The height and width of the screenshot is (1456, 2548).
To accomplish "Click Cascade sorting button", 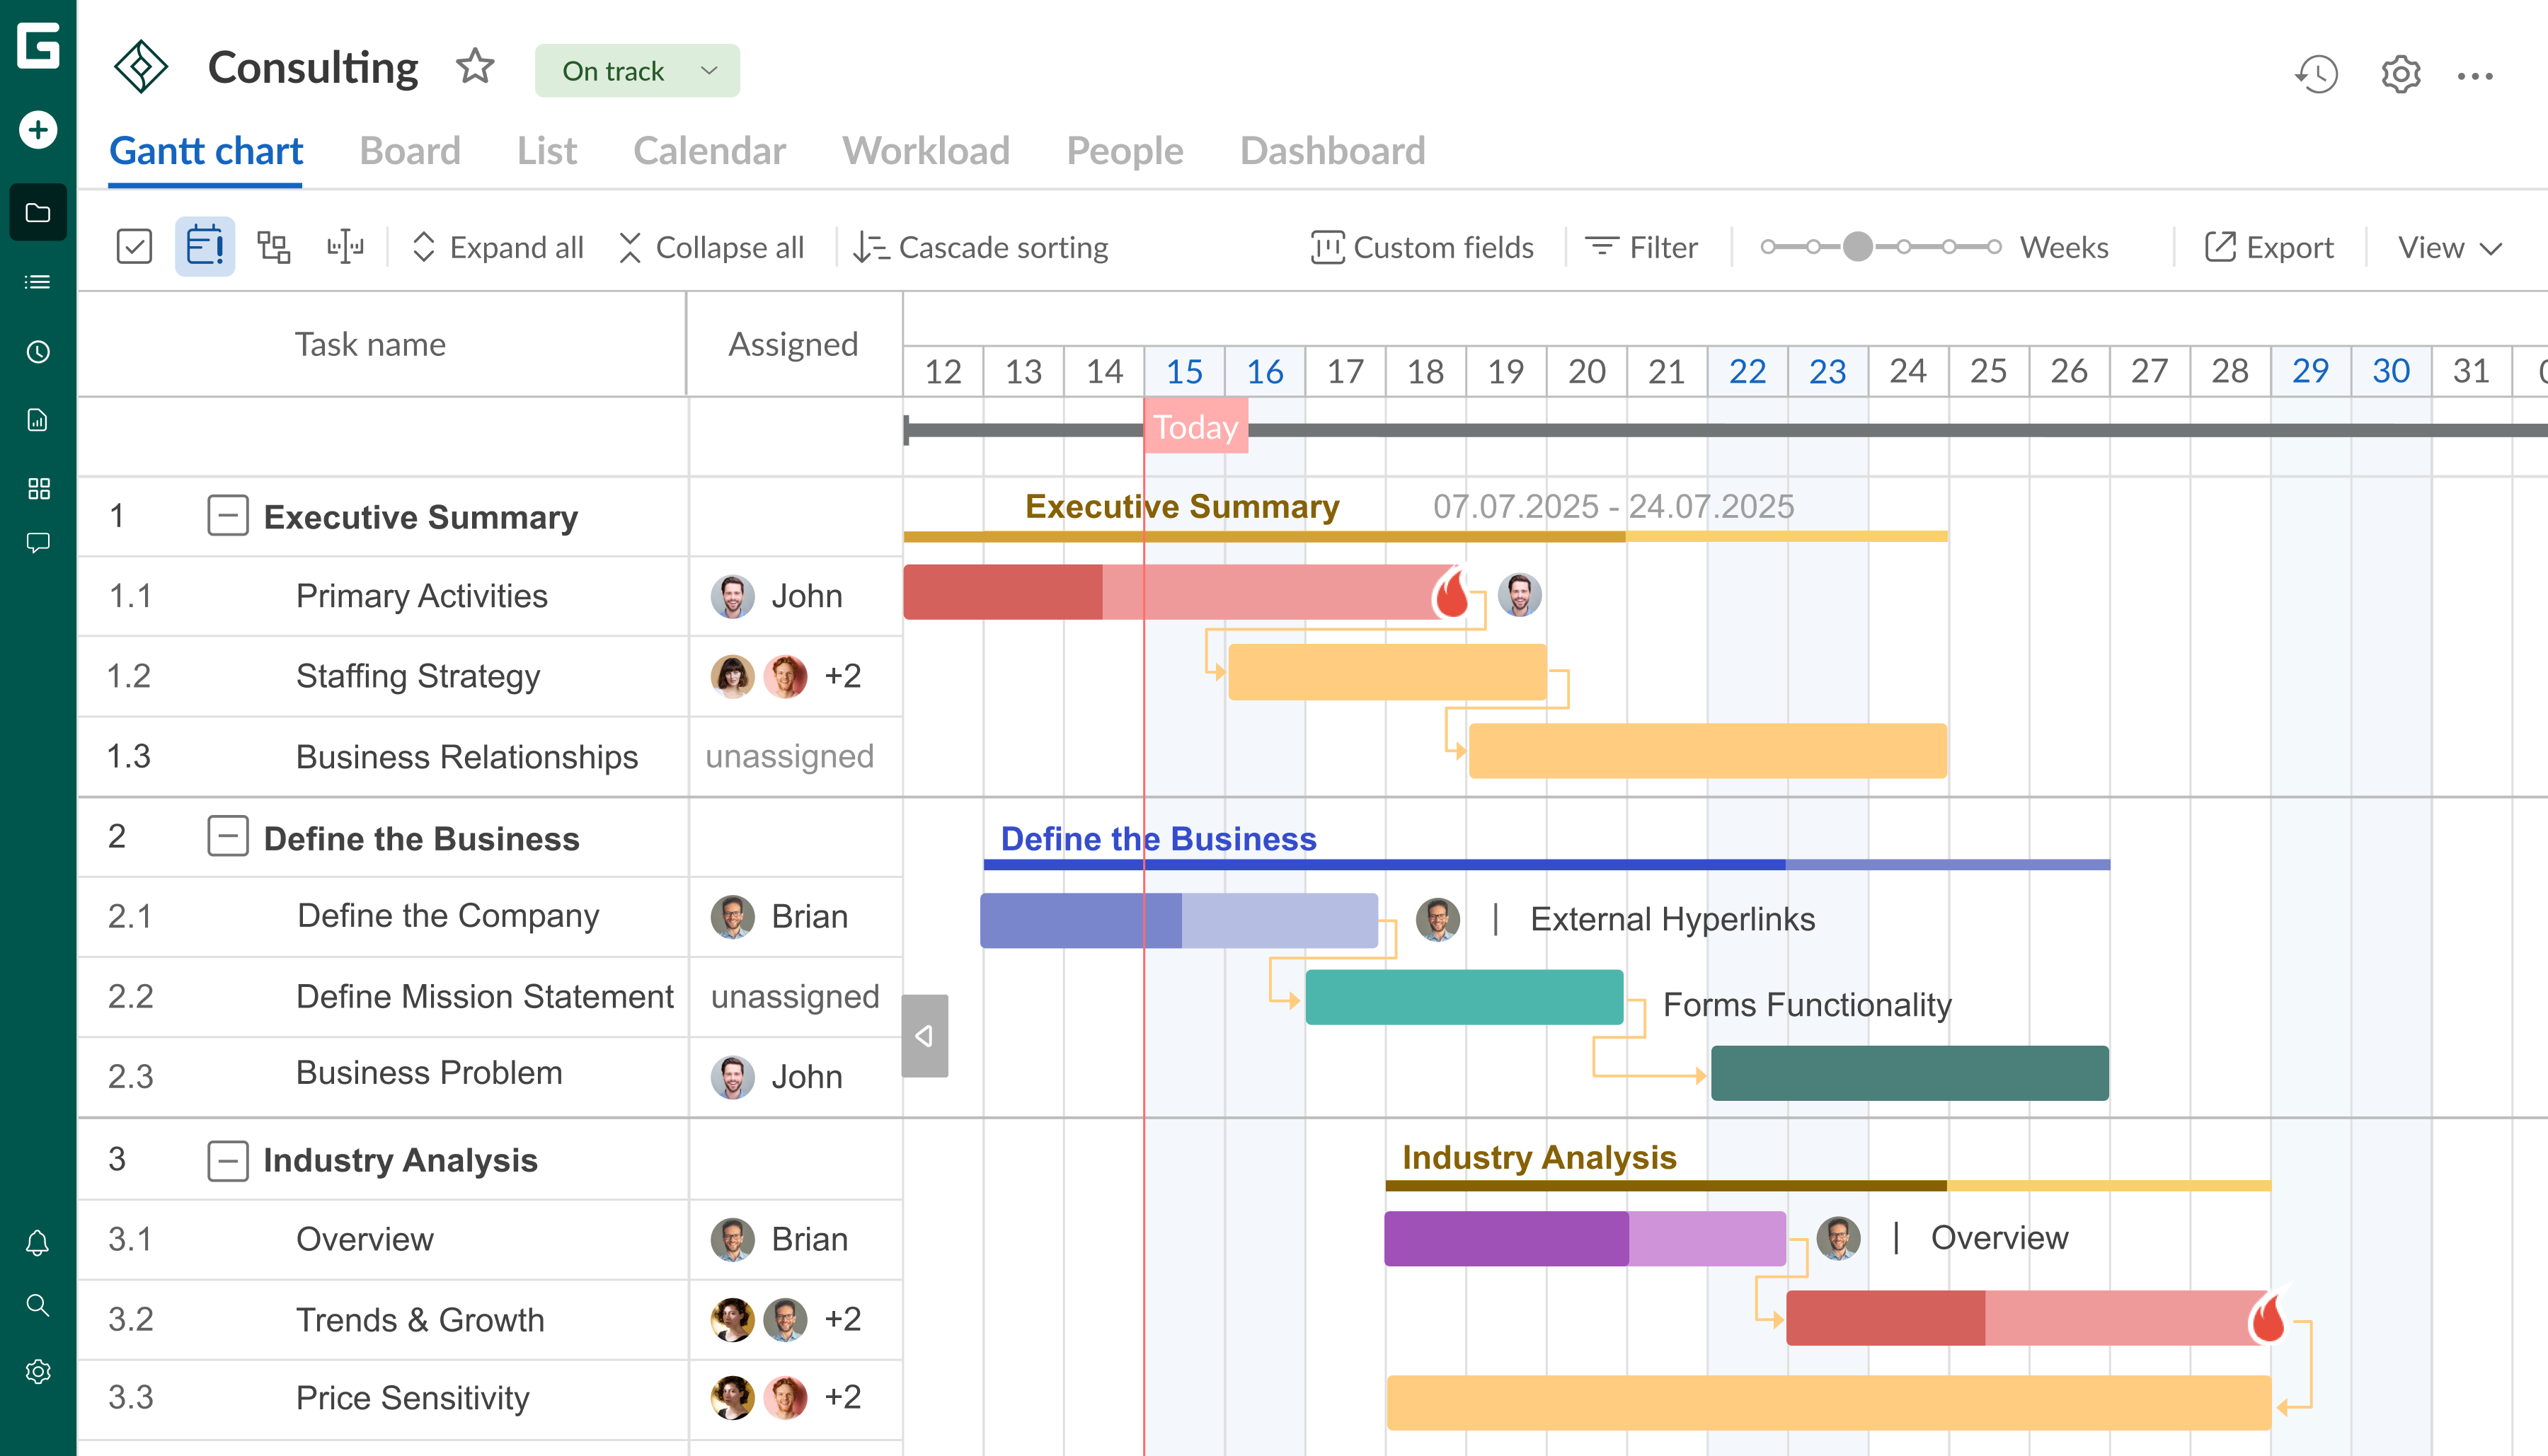I will [980, 248].
